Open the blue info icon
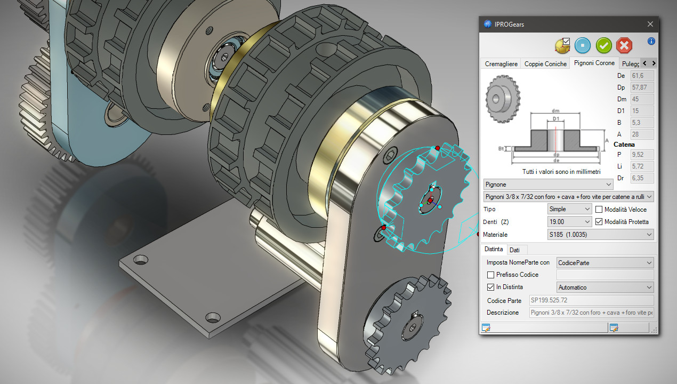Viewport: 677px width, 384px height. (651, 41)
